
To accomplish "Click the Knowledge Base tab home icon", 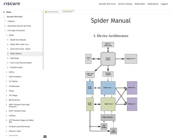I will [46, 12].
